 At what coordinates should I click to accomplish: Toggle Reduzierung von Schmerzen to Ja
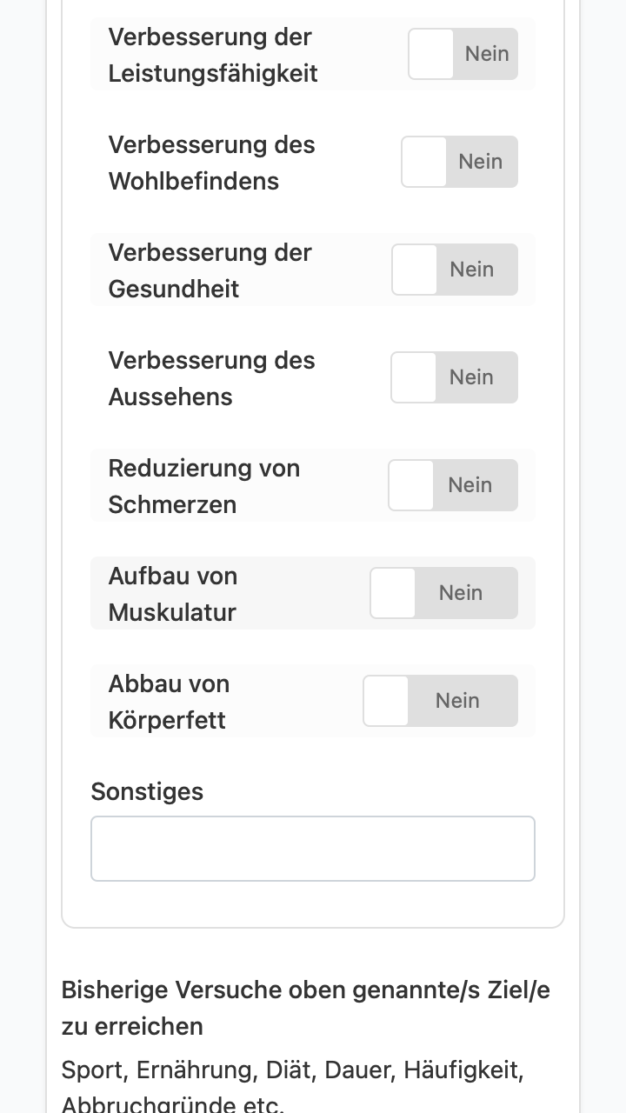453,485
